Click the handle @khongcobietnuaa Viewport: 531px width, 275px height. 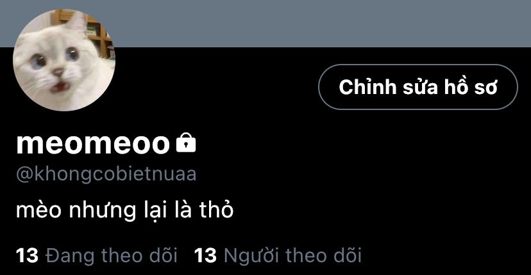pos(106,175)
